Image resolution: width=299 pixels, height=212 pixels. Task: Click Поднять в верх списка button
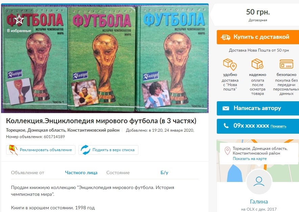(108, 150)
